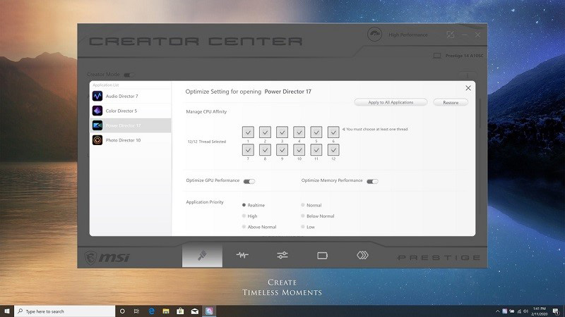Viewport: 565px width, 317px height.
Task: Uncheck CPU thread 7 checkbox
Action: click(248, 150)
